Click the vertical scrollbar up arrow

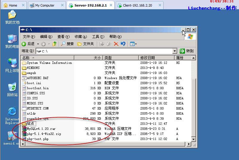click(x=193, y=58)
